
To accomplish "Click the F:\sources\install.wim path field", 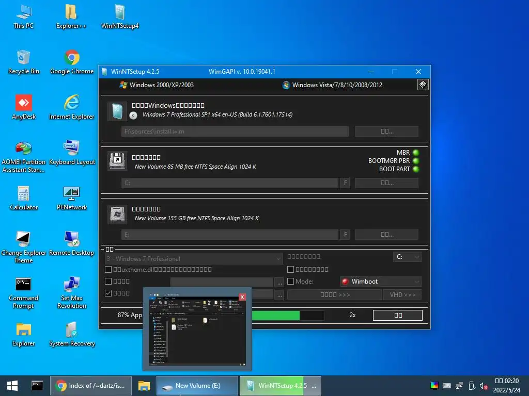I will [x=235, y=131].
